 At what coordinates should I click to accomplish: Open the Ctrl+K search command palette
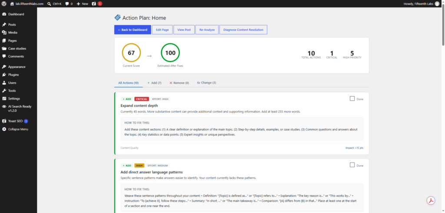click(x=54, y=3)
